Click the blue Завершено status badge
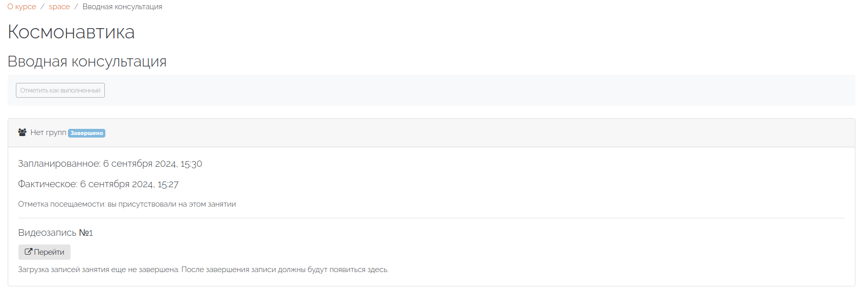The width and height of the screenshot is (859, 291). pos(86,133)
